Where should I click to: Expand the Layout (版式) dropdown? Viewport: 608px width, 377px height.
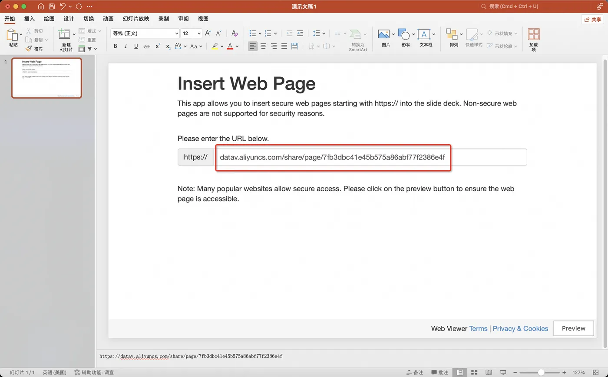(99, 31)
